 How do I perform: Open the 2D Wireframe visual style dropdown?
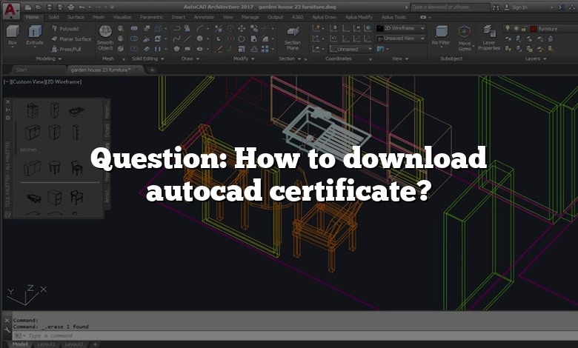pyautogui.click(x=400, y=28)
